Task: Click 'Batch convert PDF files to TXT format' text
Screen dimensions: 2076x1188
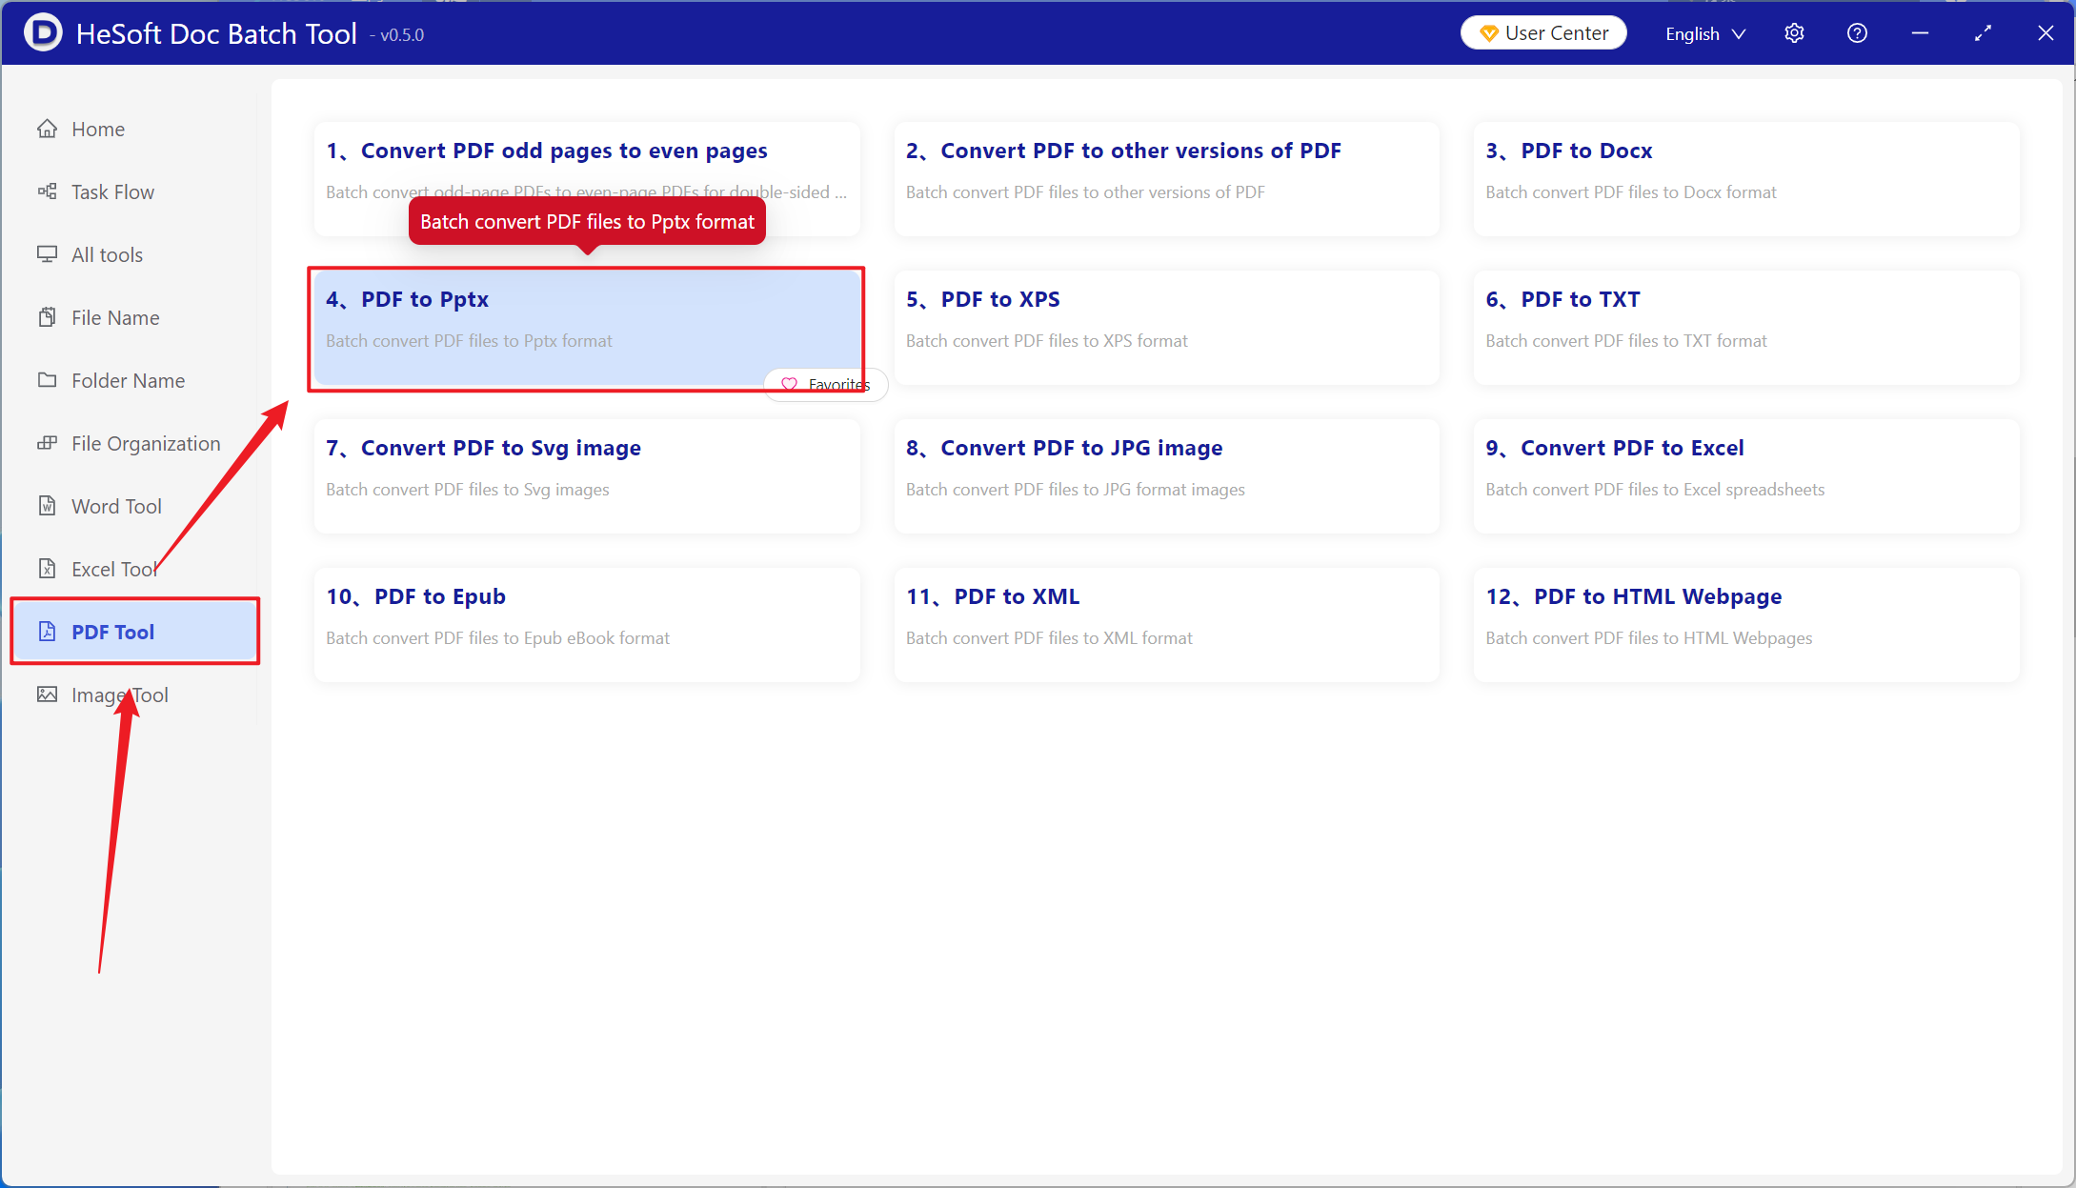Action: point(1626,341)
